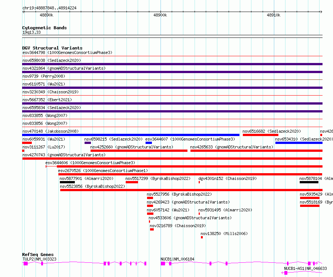
Task: Click the nsv3111267 Lu2017 label
Action: point(44,147)
